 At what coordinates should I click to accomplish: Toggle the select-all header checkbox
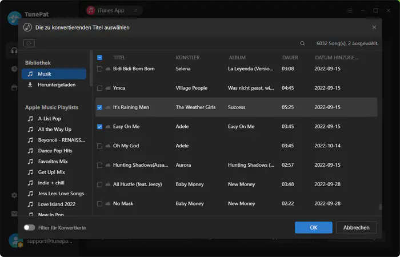(100, 58)
